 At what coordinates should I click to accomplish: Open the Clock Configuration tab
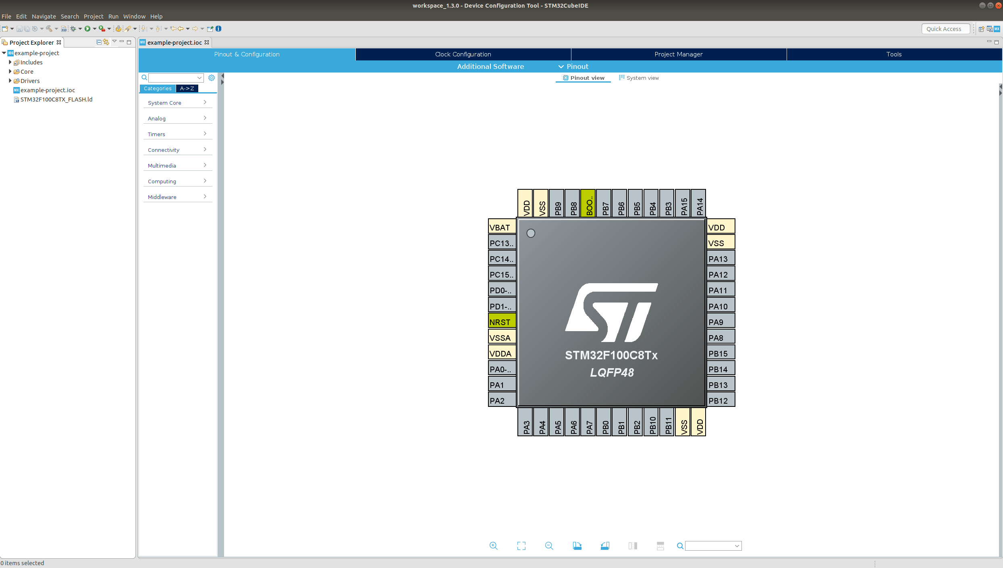pos(463,54)
